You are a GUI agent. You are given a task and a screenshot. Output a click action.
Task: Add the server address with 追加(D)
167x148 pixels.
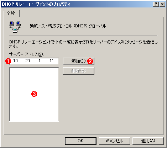coord(79,61)
